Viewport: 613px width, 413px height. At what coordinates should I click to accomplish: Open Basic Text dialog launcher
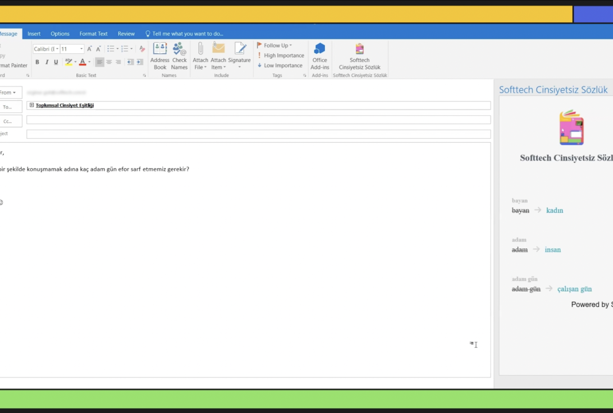pos(144,75)
